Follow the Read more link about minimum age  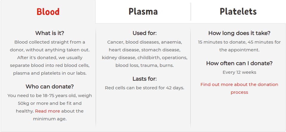(x=48, y=111)
